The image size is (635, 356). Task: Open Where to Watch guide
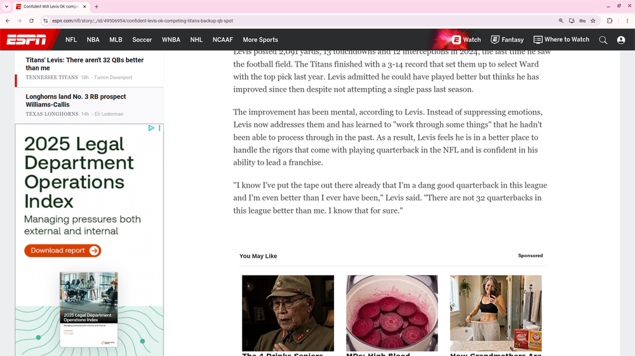(561, 40)
